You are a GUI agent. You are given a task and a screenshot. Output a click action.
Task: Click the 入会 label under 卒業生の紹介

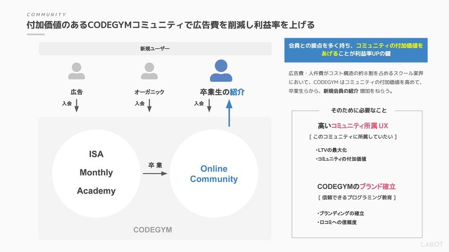199,104
